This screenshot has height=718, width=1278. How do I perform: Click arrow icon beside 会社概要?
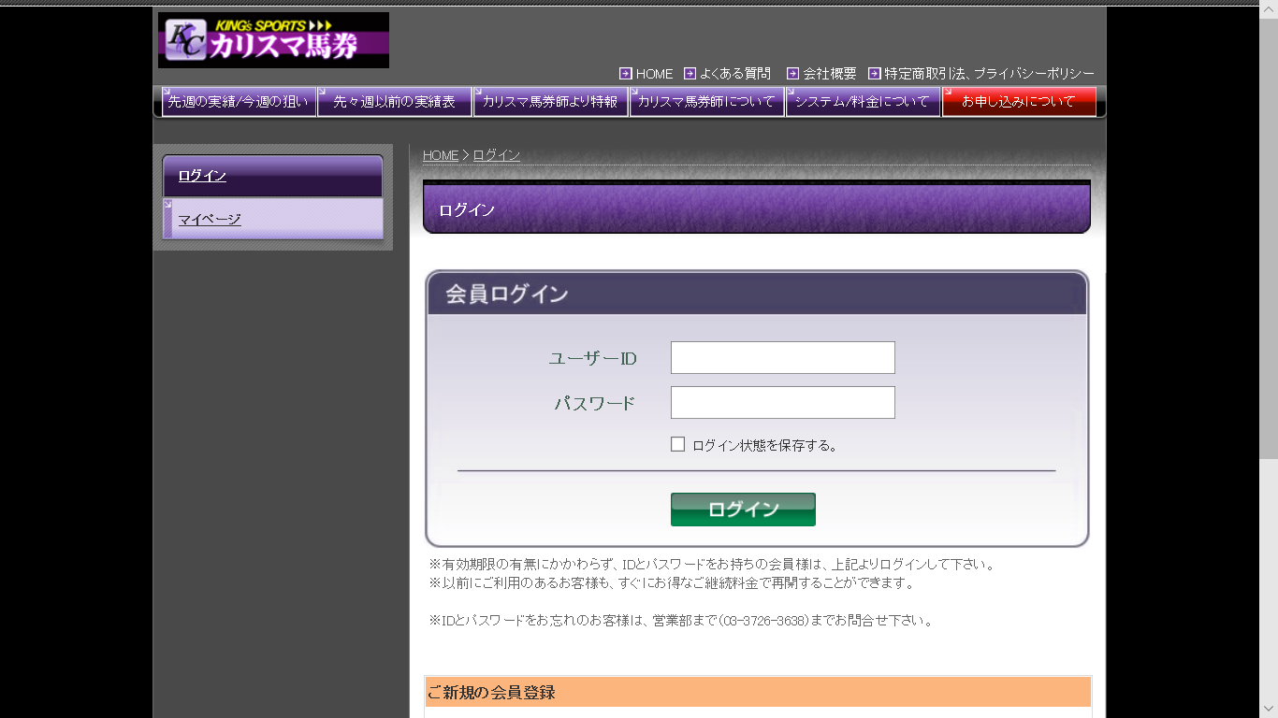coord(793,73)
